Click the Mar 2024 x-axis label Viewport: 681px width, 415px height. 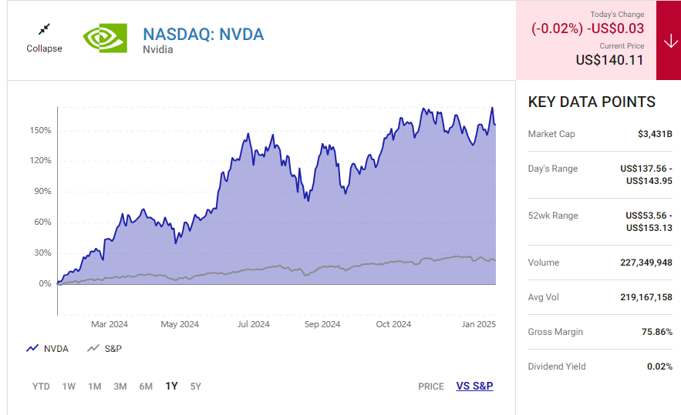(x=110, y=324)
